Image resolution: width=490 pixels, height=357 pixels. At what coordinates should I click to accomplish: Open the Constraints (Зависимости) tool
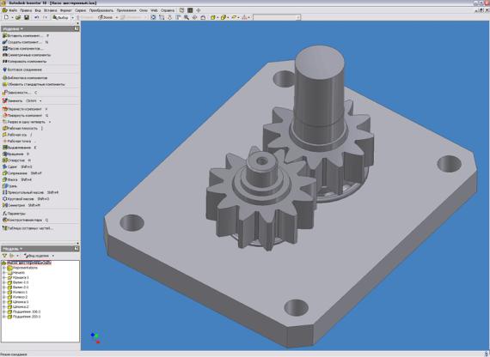[20, 93]
